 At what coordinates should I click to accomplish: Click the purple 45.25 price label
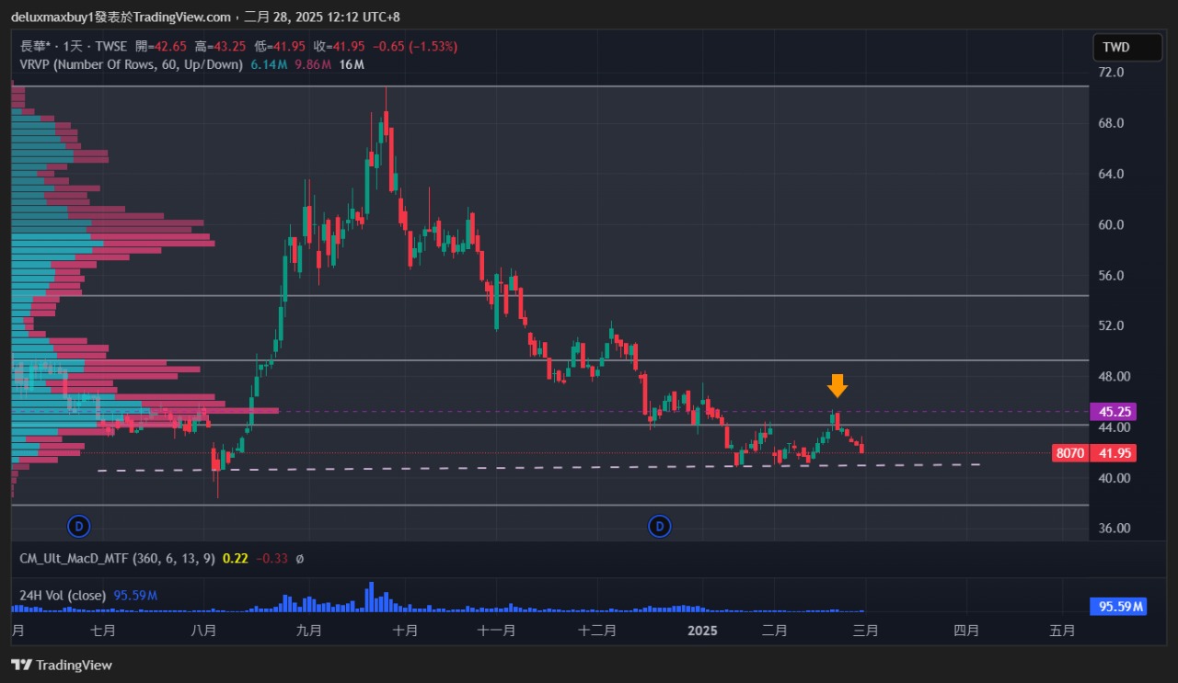(1114, 412)
